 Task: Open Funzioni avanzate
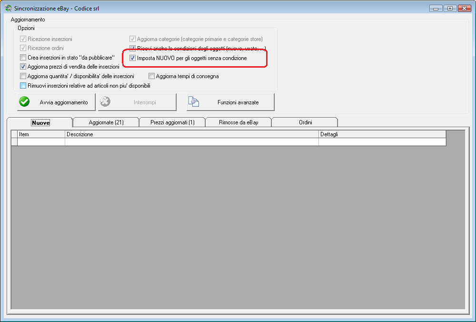pos(230,102)
